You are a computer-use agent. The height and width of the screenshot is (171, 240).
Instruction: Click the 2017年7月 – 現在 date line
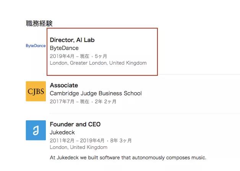(70, 101)
